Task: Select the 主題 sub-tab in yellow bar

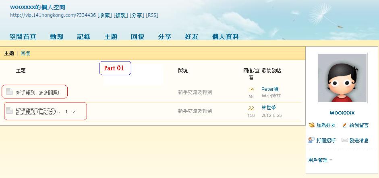Action: click(x=9, y=53)
